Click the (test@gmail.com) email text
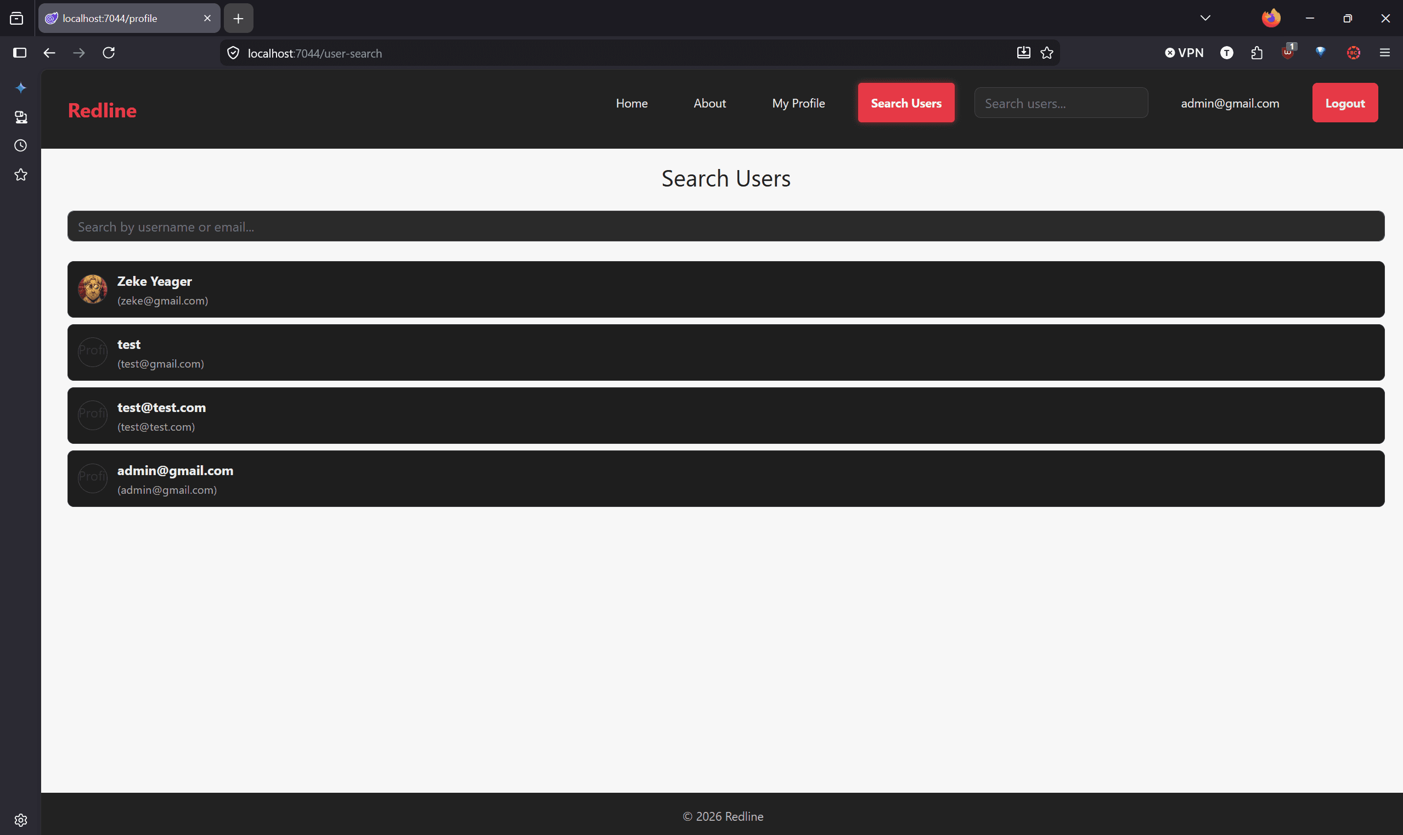Image resolution: width=1403 pixels, height=835 pixels. point(160,364)
